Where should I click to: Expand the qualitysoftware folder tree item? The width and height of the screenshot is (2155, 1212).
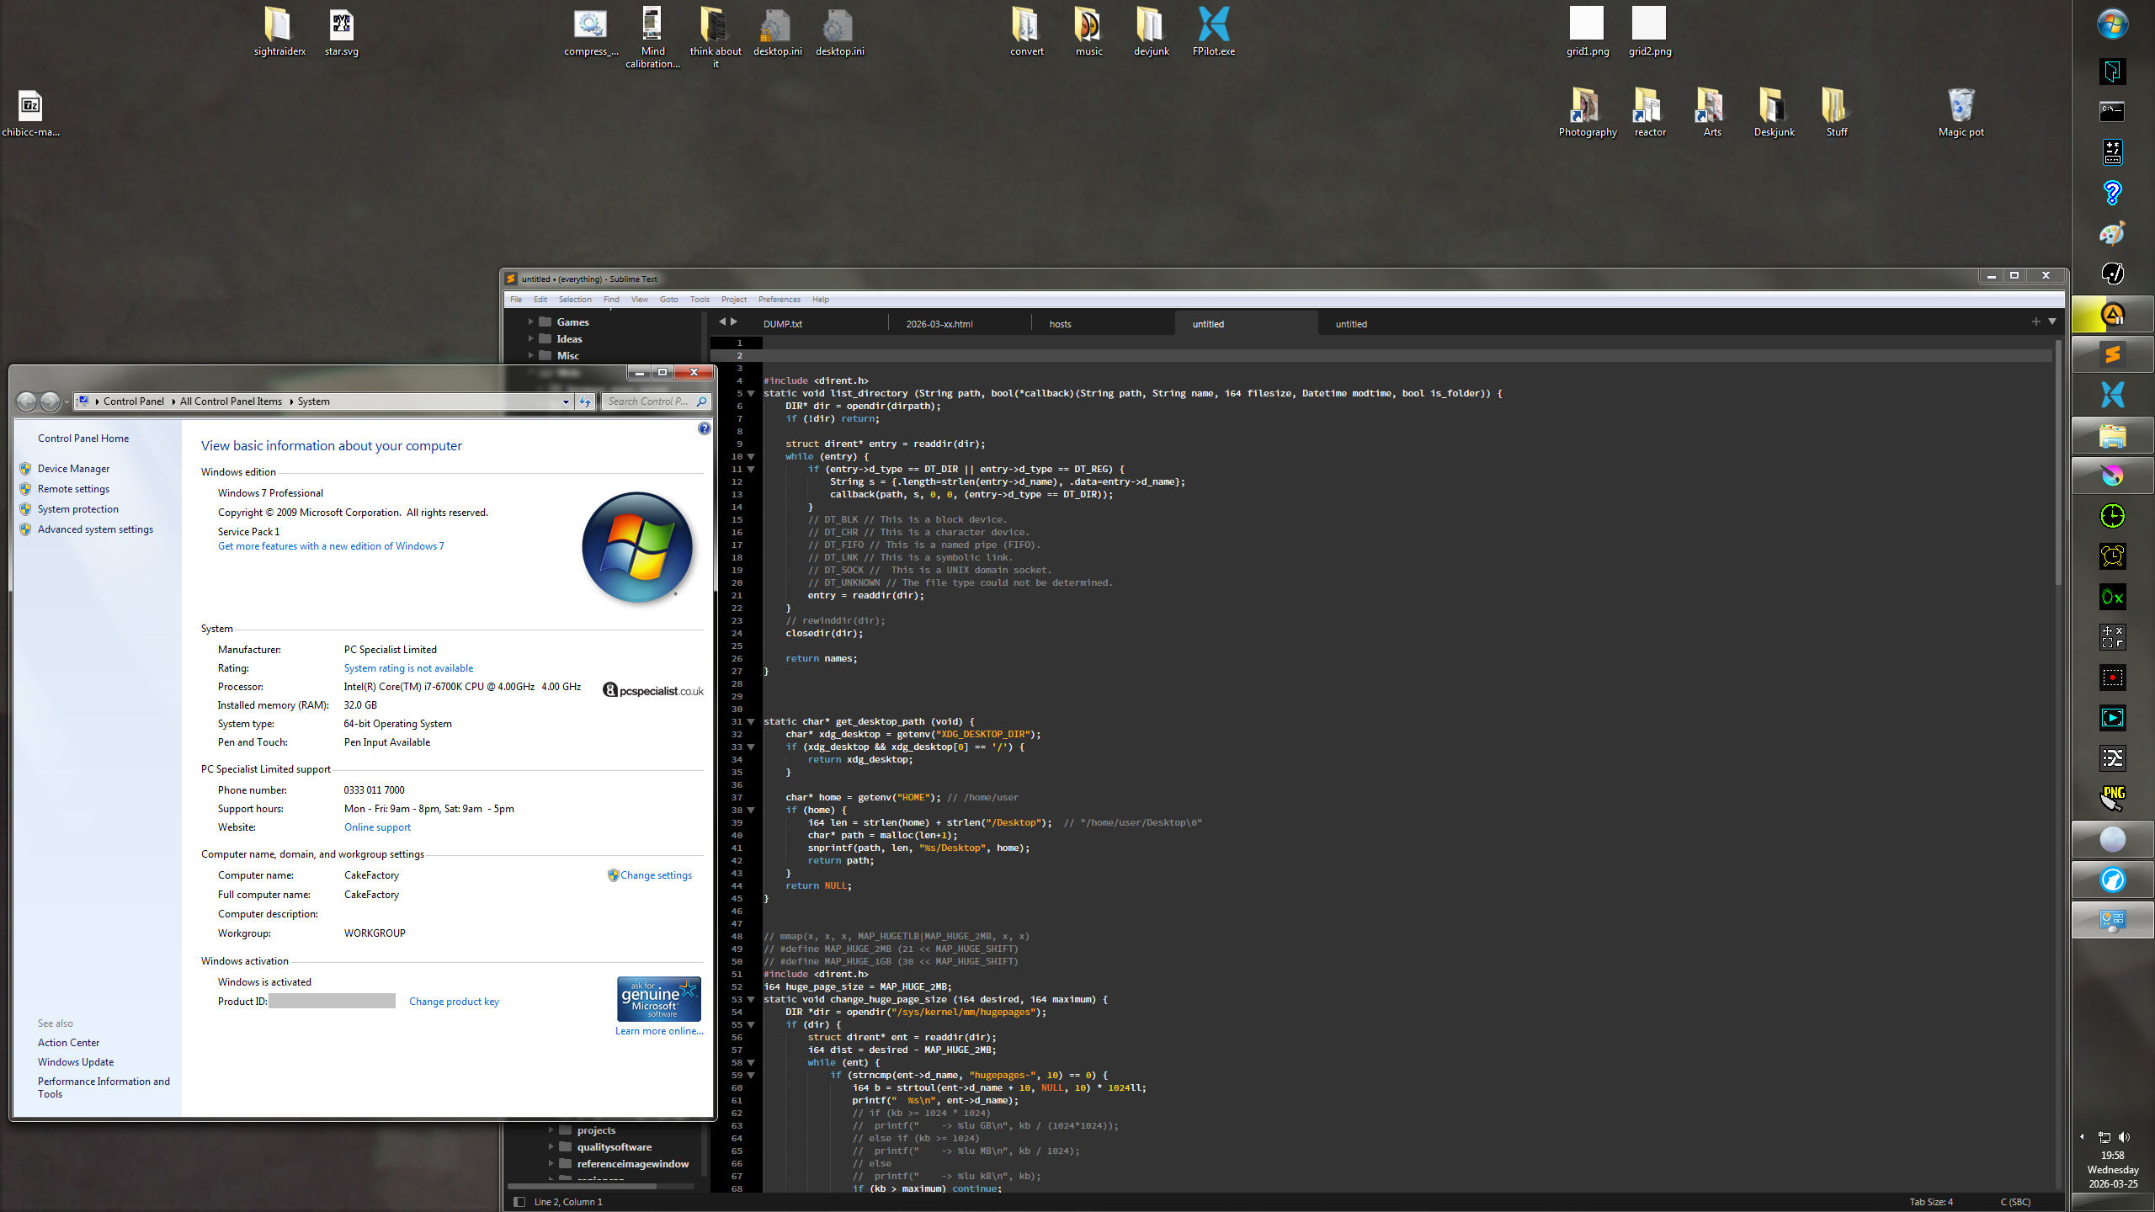coord(551,1147)
